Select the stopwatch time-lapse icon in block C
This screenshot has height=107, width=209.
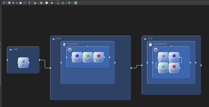[151, 45]
